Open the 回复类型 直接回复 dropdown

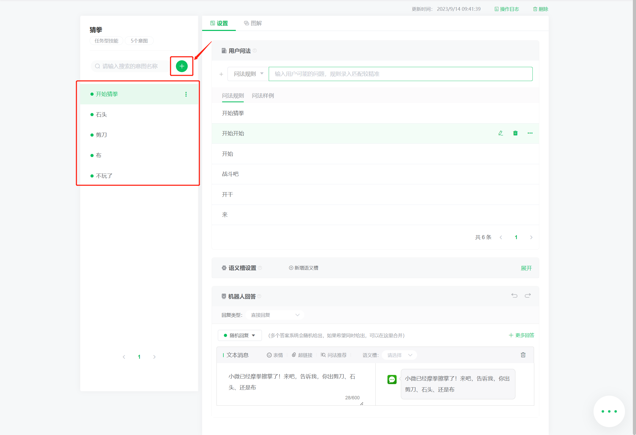(275, 315)
